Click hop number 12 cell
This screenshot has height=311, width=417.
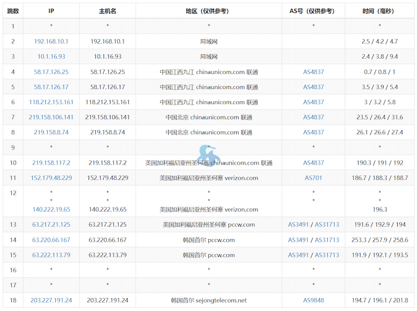(13, 201)
